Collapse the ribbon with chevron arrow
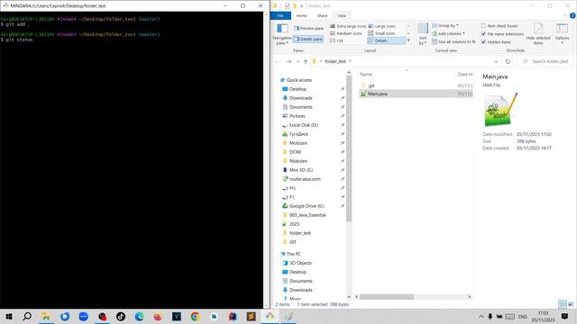The width and height of the screenshot is (577, 324). [x=565, y=15]
